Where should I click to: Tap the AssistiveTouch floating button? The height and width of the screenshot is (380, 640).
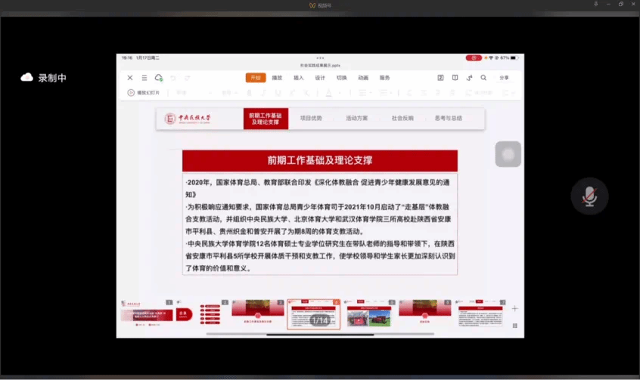[x=508, y=154]
